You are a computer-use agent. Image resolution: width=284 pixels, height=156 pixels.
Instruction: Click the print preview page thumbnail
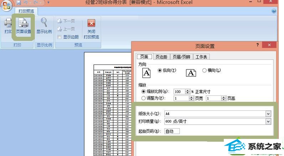pyautogui.click(x=108, y=104)
